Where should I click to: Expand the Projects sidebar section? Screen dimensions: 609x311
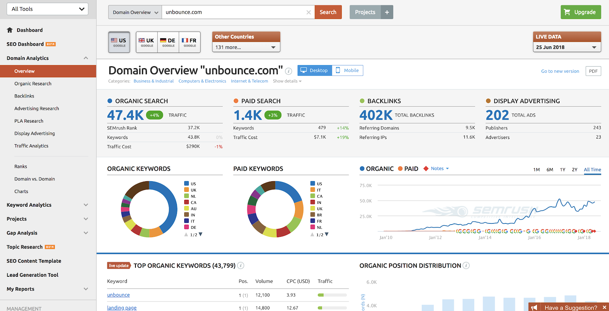pyautogui.click(x=86, y=219)
